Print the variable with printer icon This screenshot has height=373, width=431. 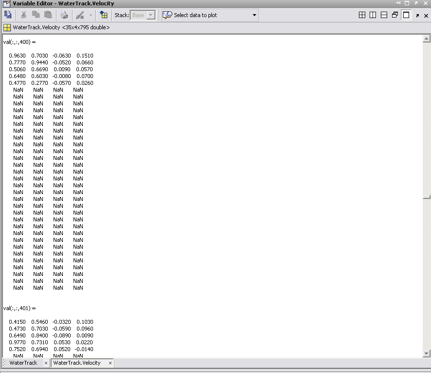coord(64,15)
